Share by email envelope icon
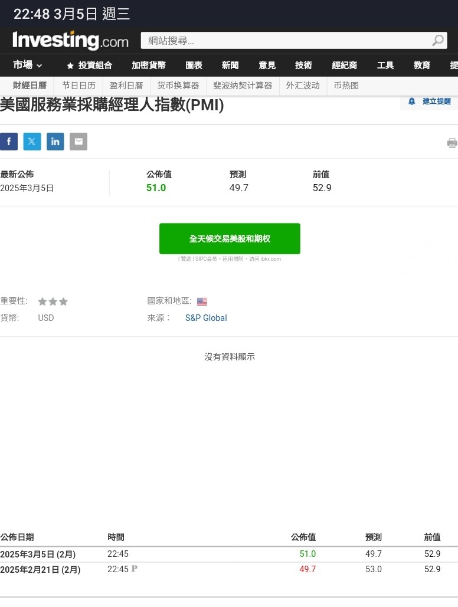Screen dimensions: 458x607 (78, 142)
